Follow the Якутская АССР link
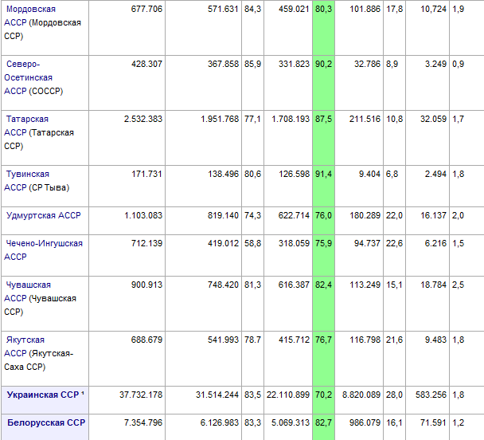Image resolution: width=484 pixels, height=440 pixels. tap(28, 340)
